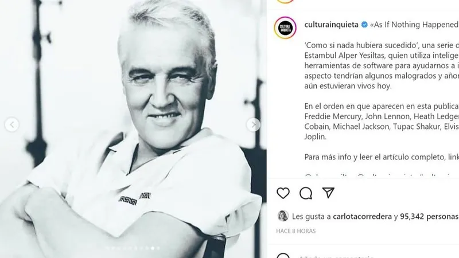Advance to the next carousel photo
The image size is (459, 258).
[254, 124]
